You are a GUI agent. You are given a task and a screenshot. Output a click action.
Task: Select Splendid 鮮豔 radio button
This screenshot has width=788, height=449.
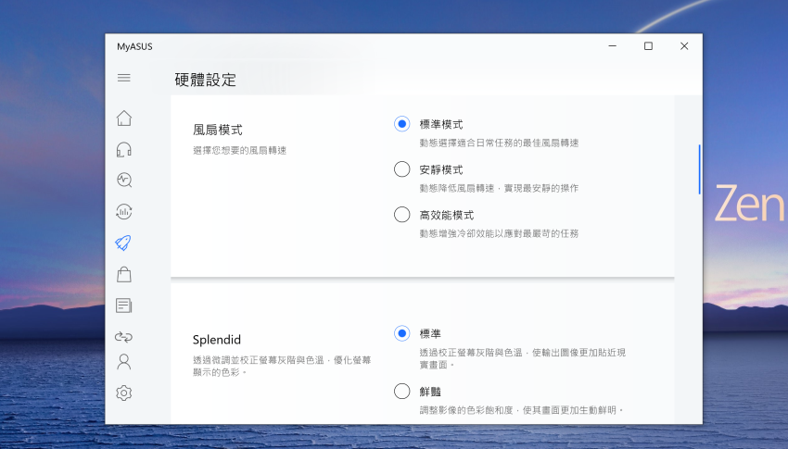point(401,391)
